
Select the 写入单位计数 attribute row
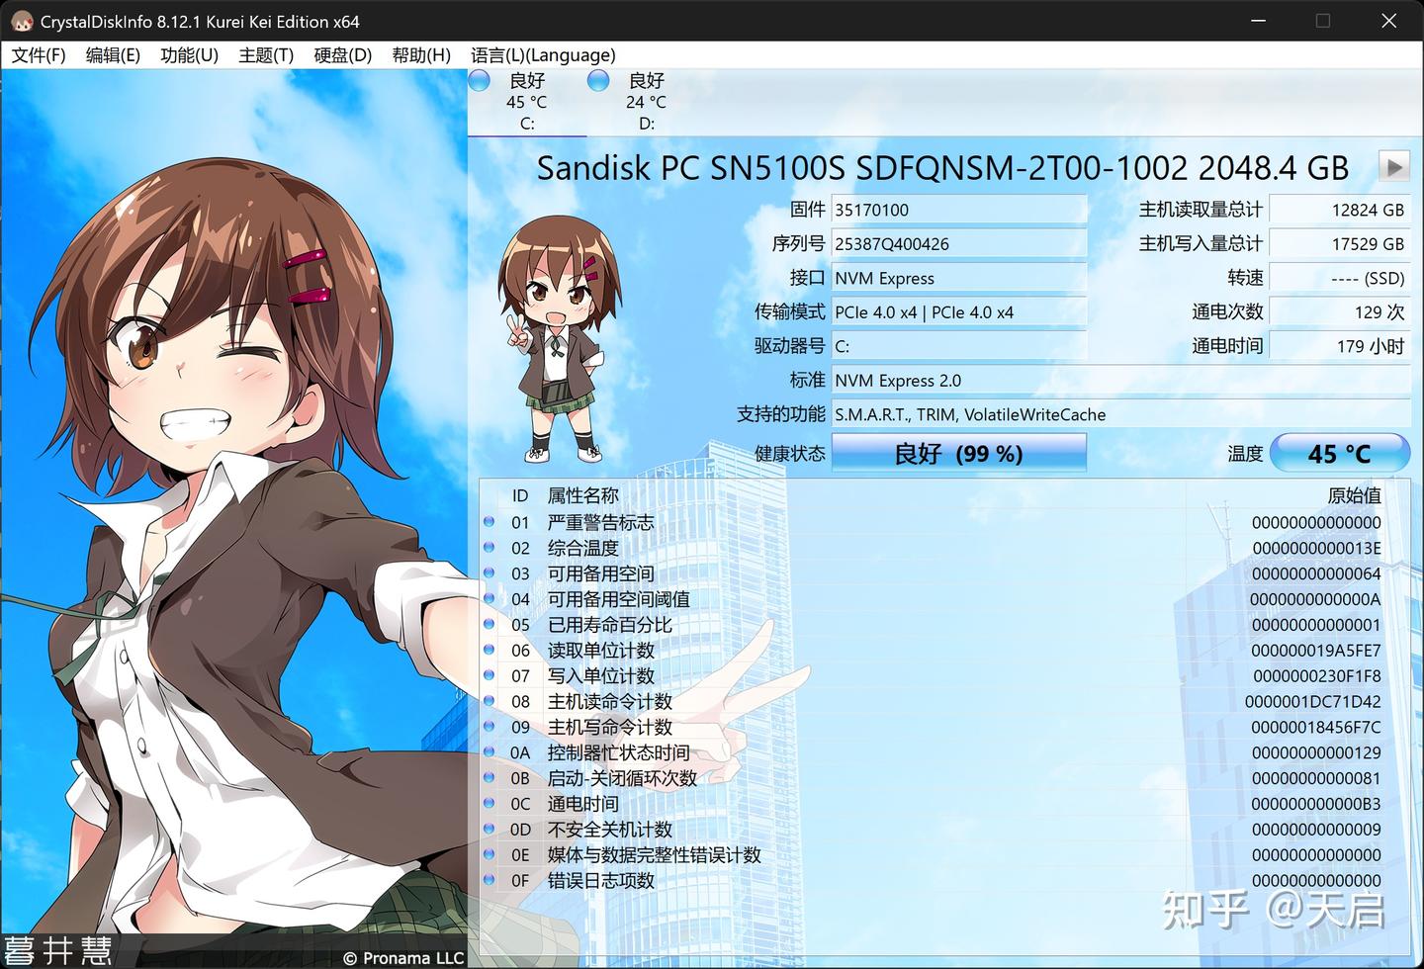click(x=934, y=676)
